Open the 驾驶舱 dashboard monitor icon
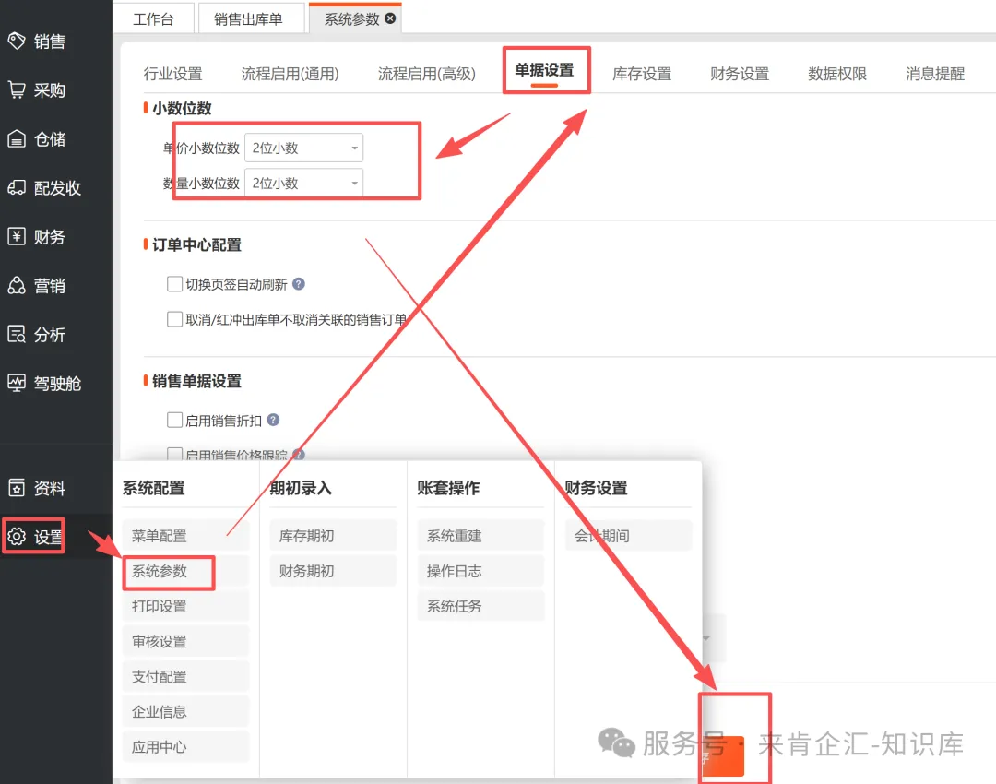 [17, 384]
